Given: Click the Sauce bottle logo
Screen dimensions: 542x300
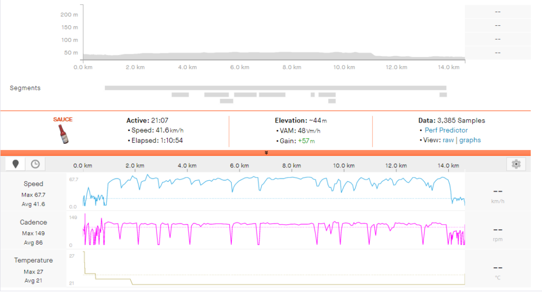Looking at the screenshot, I should click(64, 134).
